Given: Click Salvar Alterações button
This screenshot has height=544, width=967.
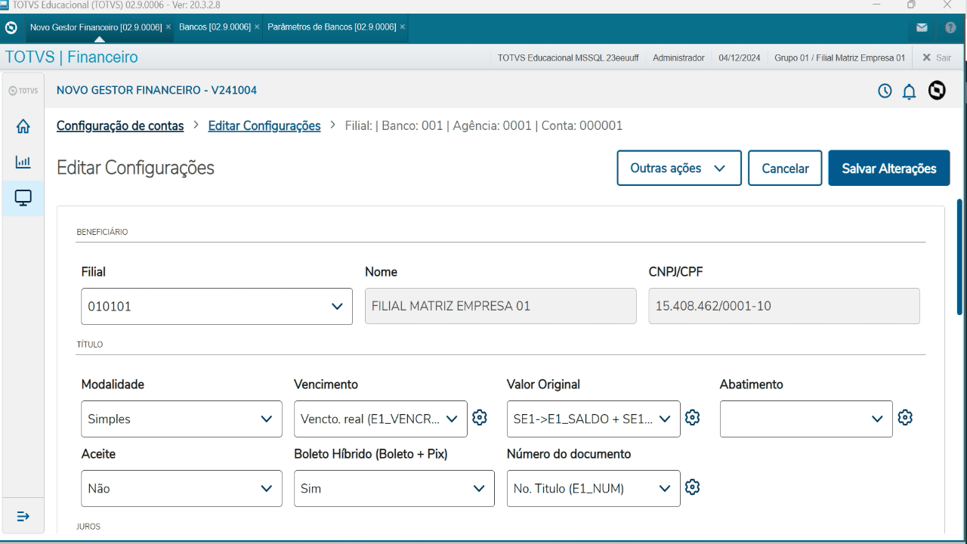Looking at the screenshot, I should tap(889, 168).
